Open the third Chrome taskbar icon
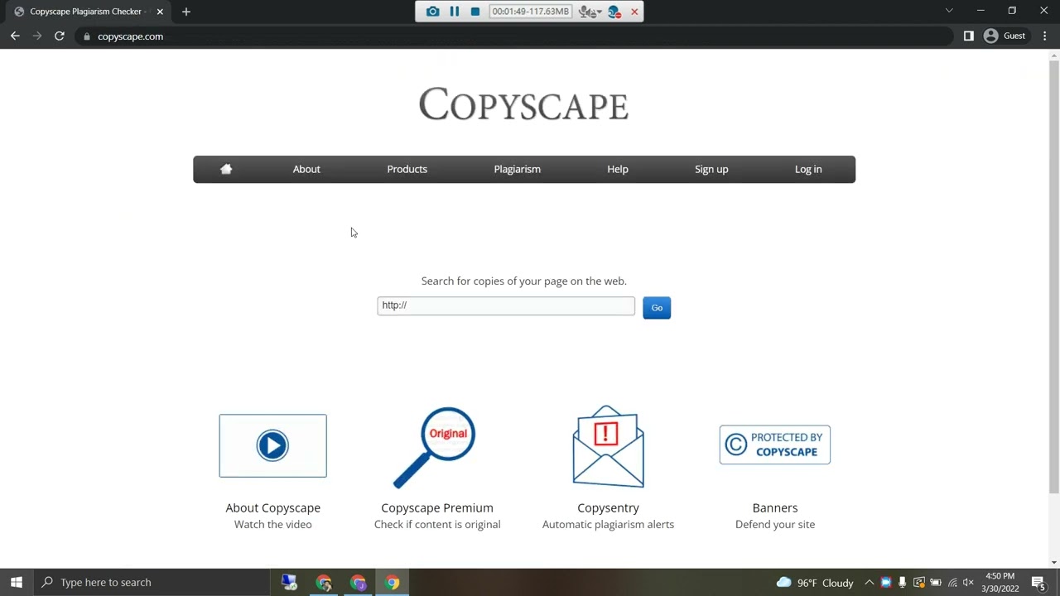Viewport: 1060px width, 596px height. tap(358, 582)
